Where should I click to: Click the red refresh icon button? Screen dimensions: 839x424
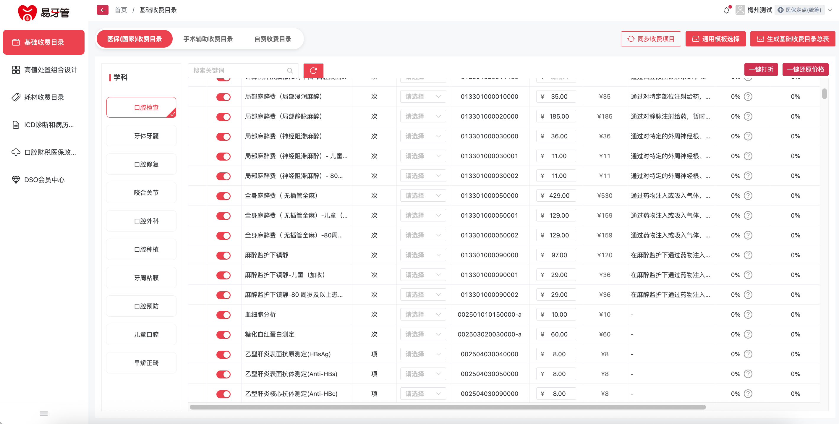(313, 71)
